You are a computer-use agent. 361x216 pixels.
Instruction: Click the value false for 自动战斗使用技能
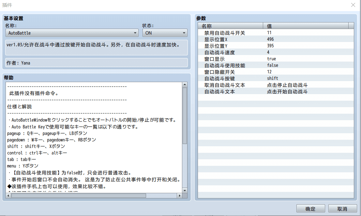(x=273, y=65)
